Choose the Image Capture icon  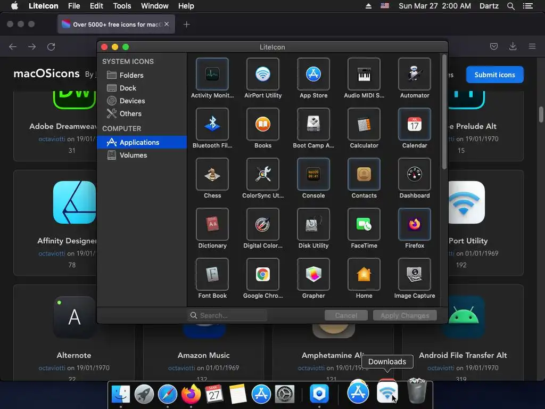point(414,274)
